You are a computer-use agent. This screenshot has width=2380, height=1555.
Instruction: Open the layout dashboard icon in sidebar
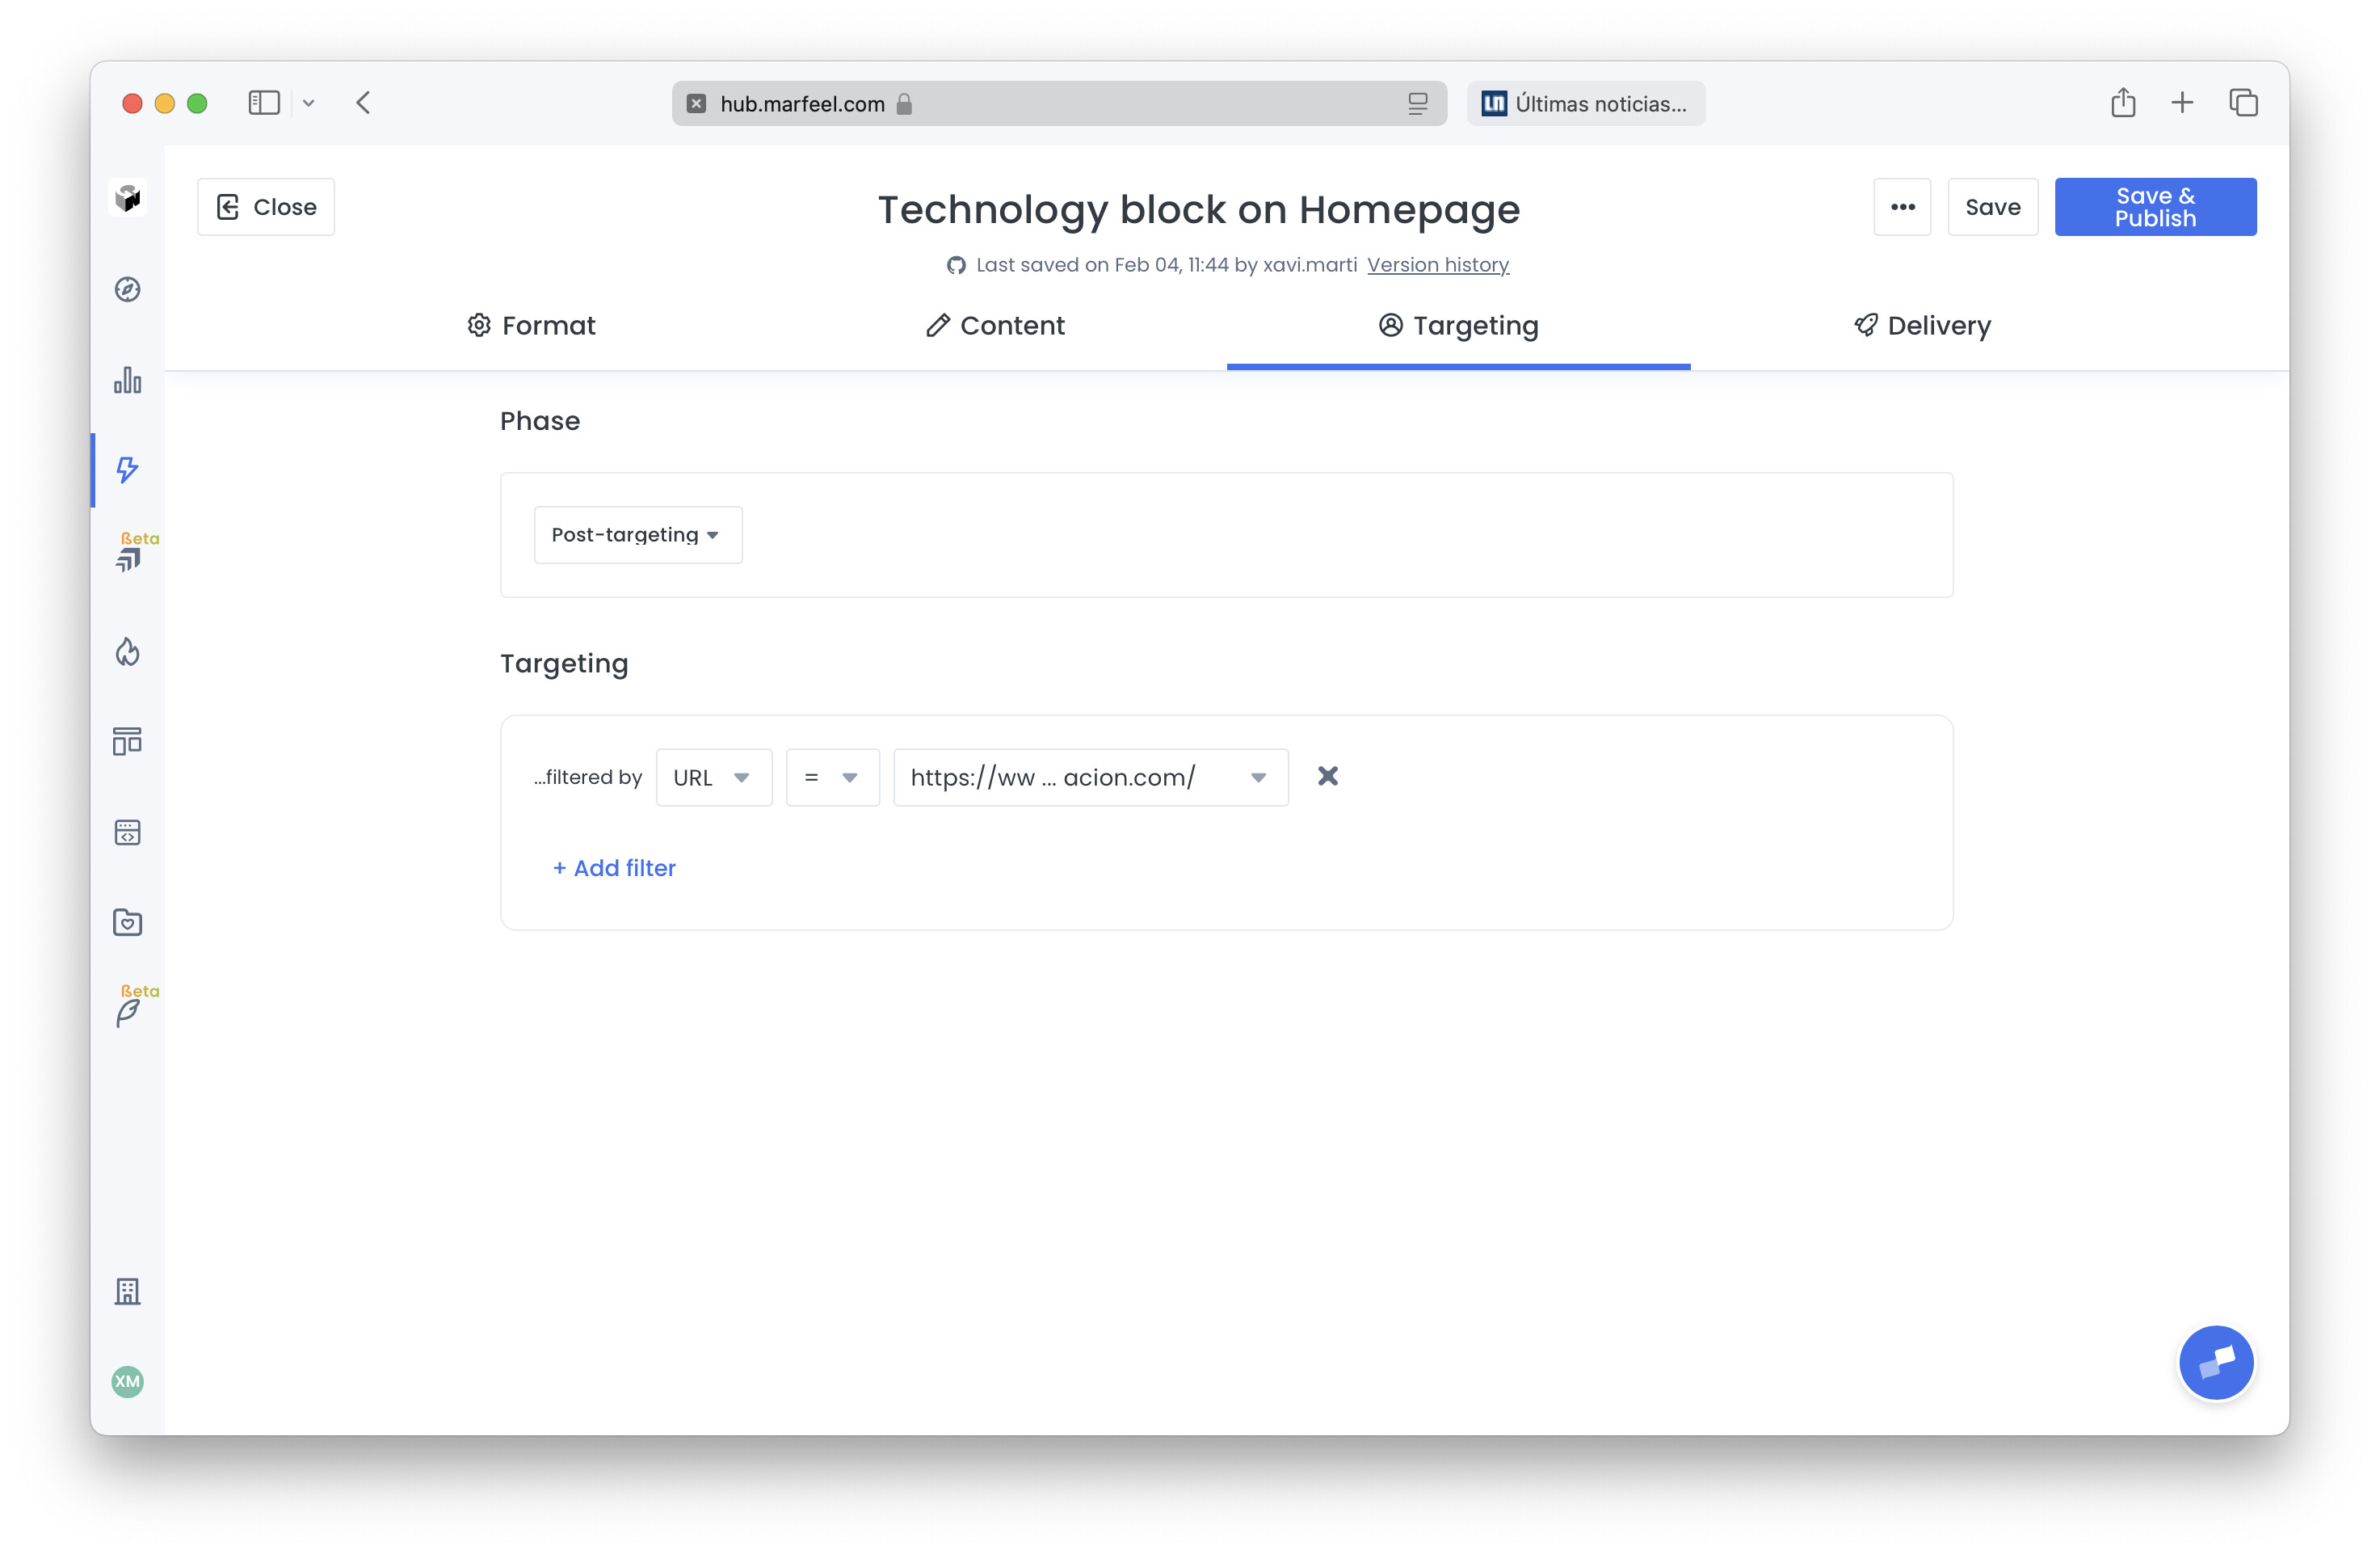coord(127,741)
